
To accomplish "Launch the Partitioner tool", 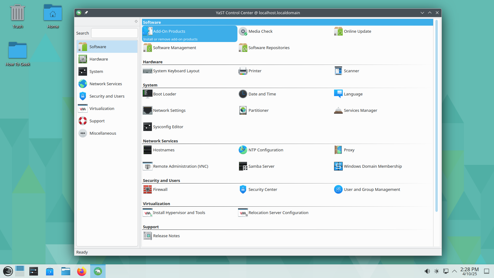I will 253,111.
